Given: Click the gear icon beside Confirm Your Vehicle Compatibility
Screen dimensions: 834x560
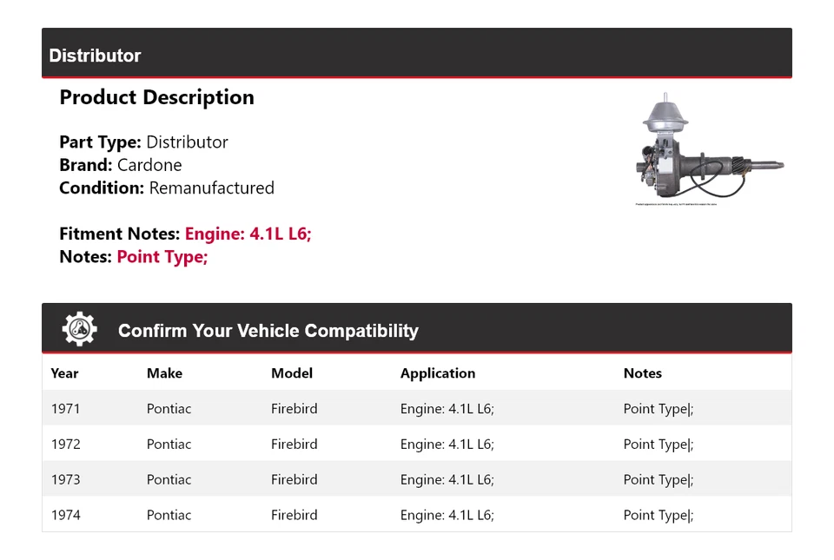Looking at the screenshot, I should click(x=79, y=329).
